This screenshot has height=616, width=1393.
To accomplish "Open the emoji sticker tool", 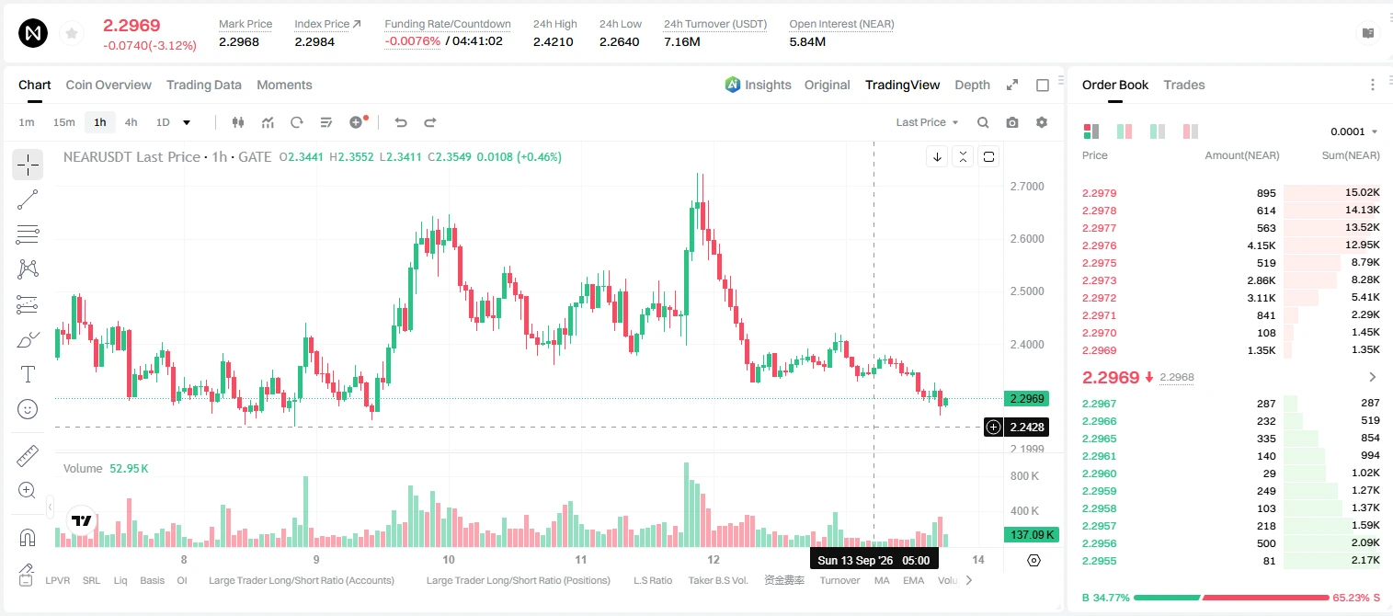I will pos(28,409).
